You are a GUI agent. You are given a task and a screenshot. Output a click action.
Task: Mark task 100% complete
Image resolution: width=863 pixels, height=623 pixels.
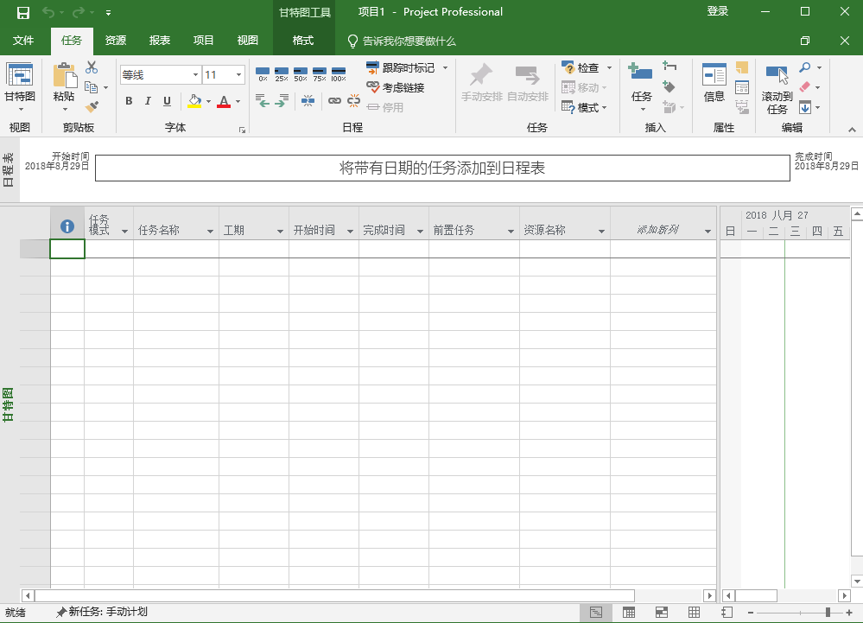(339, 74)
